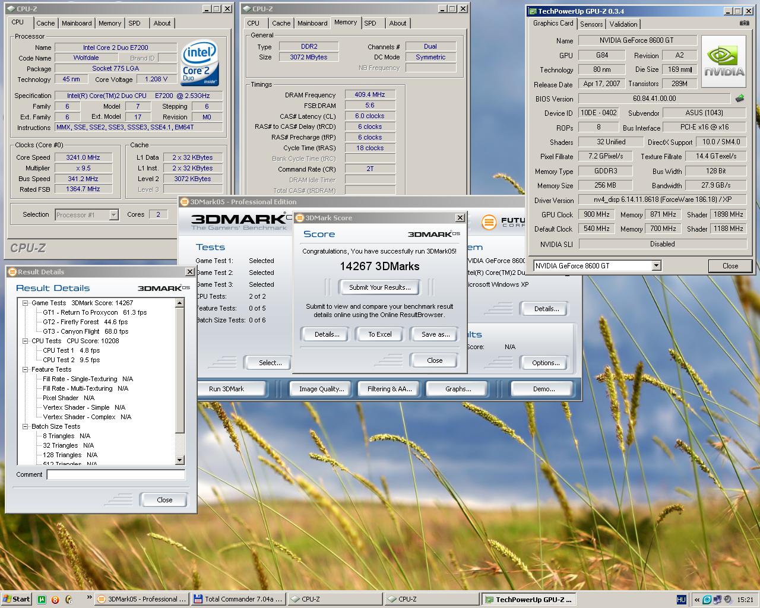Collapse the Batch Size Tests node

point(26,426)
